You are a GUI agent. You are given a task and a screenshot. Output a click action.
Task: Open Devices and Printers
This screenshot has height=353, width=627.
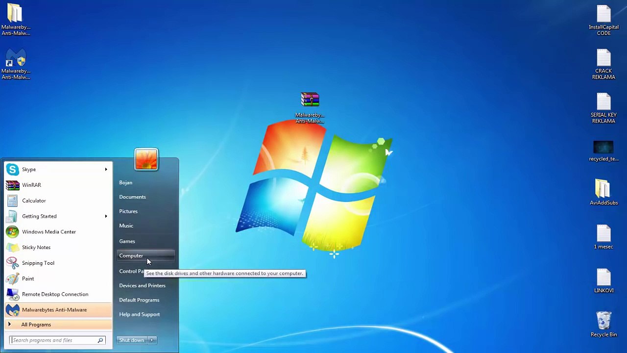145,286
